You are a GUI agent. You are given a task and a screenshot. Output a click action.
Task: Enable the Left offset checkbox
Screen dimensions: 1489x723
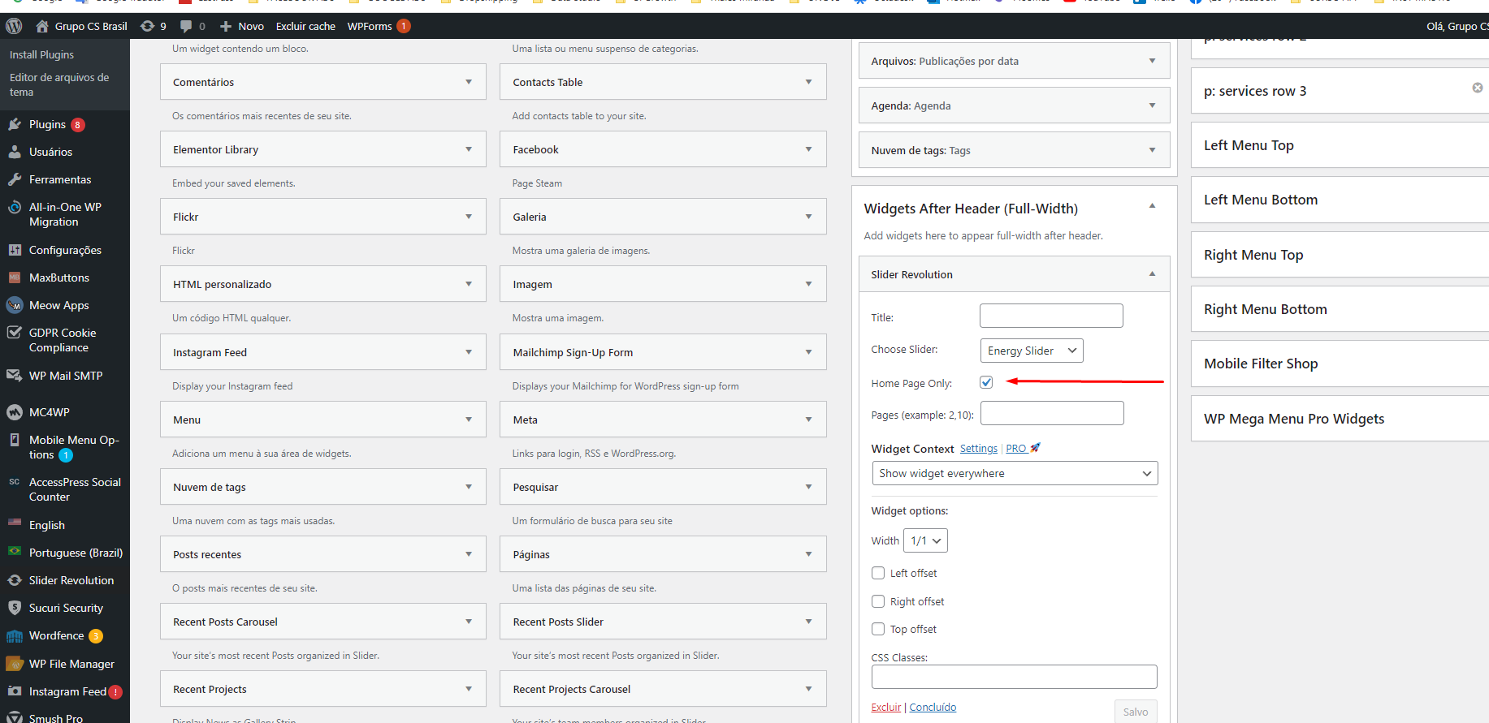click(878, 573)
